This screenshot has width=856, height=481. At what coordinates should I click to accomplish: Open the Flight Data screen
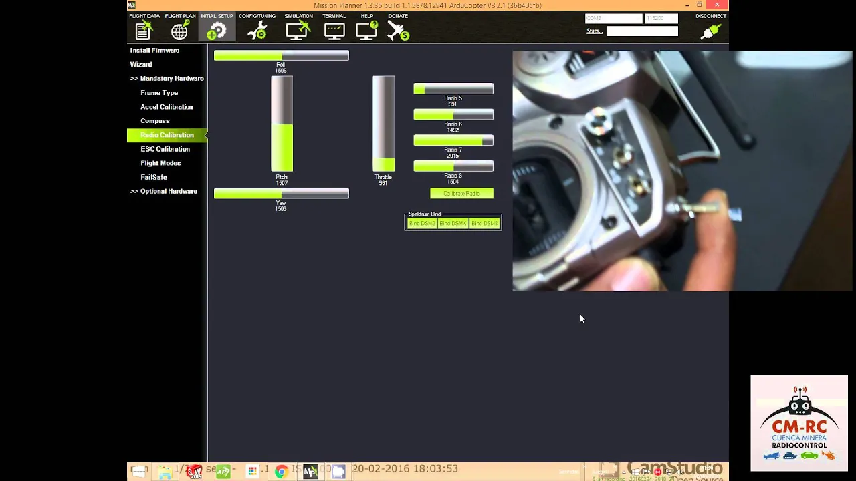[144, 27]
